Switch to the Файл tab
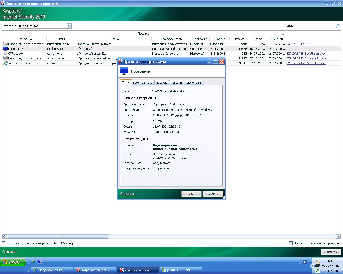This screenshot has height=274, width=343. click(x=125, y=82)
